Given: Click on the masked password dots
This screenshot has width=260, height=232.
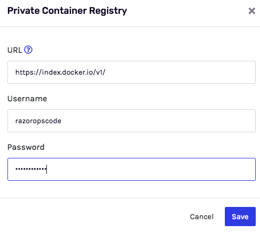Looking at the screenshot, I should pos(31,169).
